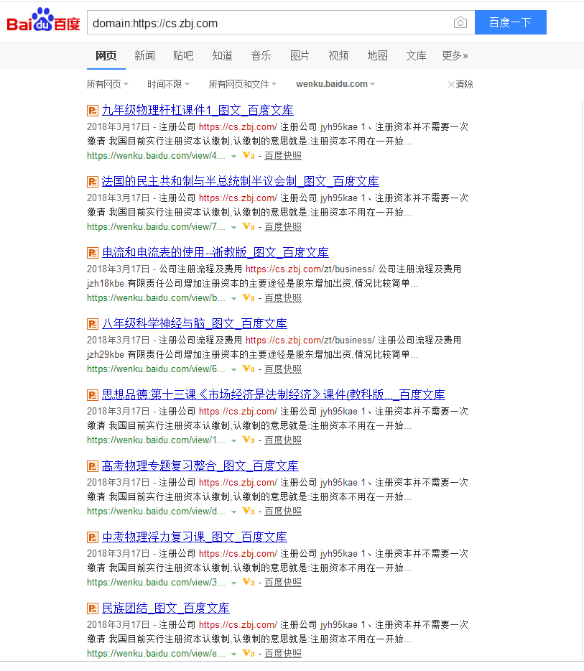Open 百度快照 for 思想品德第十三课

click(x=283, y=440)
